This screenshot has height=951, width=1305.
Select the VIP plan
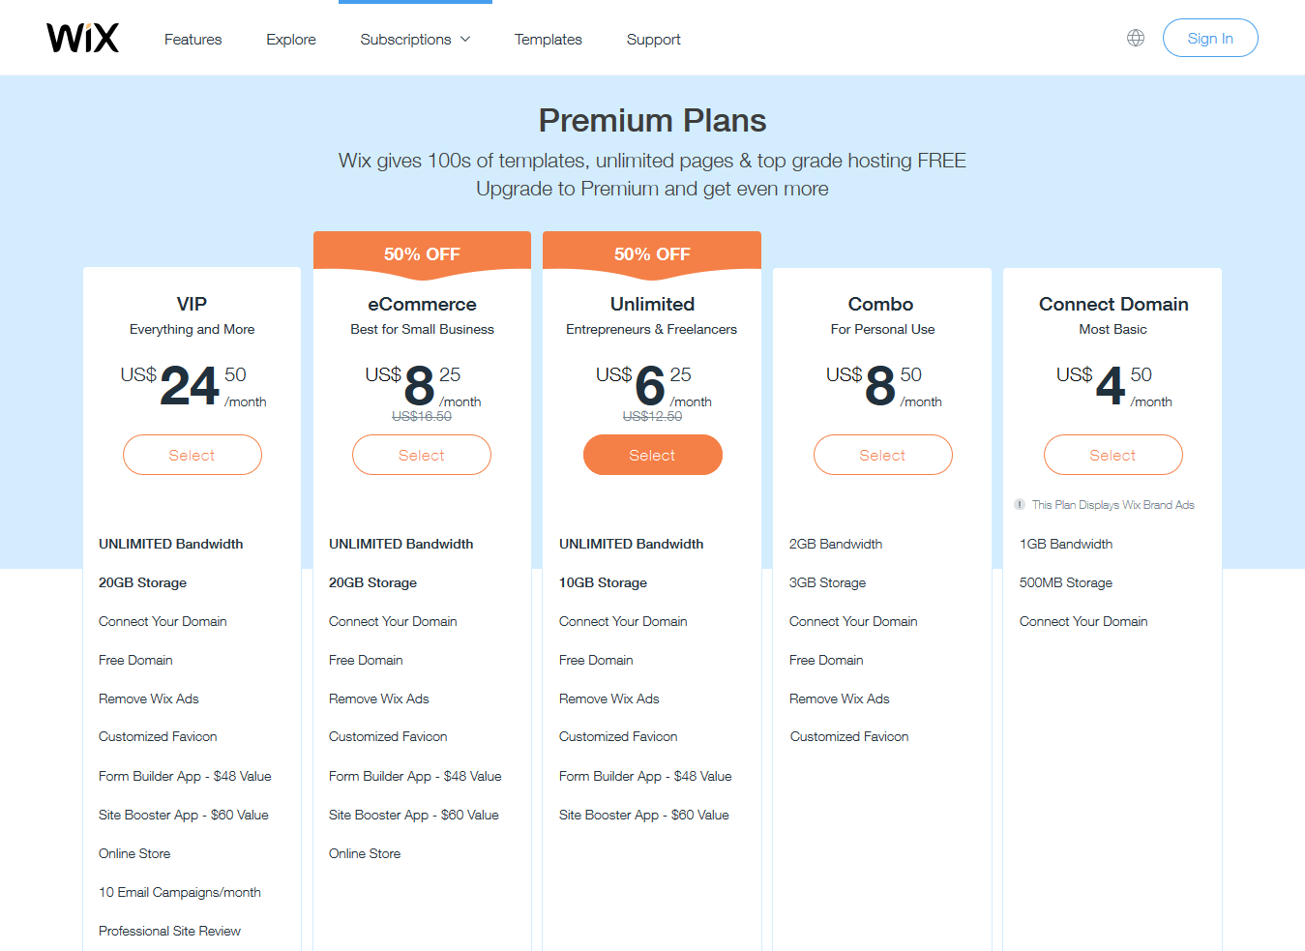[x=193, y=455]
